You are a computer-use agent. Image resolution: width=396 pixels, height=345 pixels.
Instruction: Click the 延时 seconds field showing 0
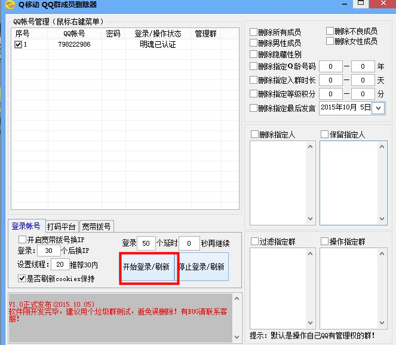pyautogui.click(x=189, y=243)
